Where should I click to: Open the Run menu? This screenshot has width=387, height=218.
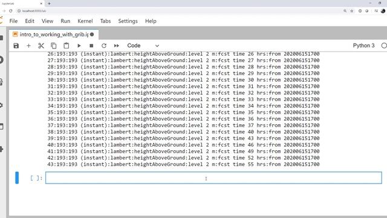click(65, 21)
